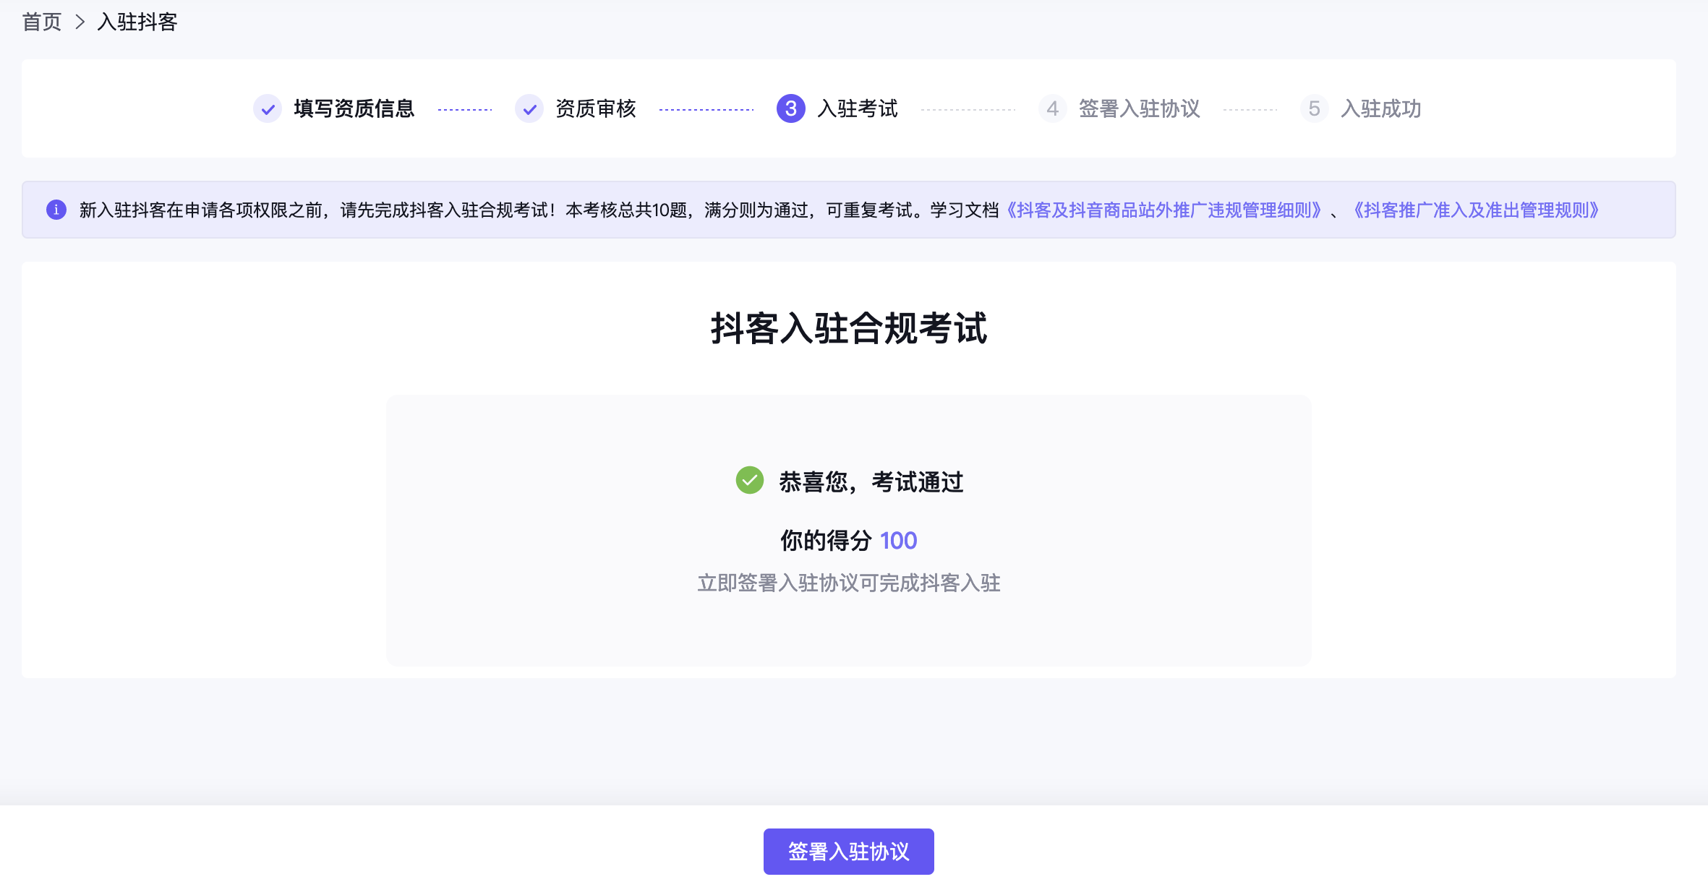Click the 抖客入驻合规考试 heading

[849, 328]
